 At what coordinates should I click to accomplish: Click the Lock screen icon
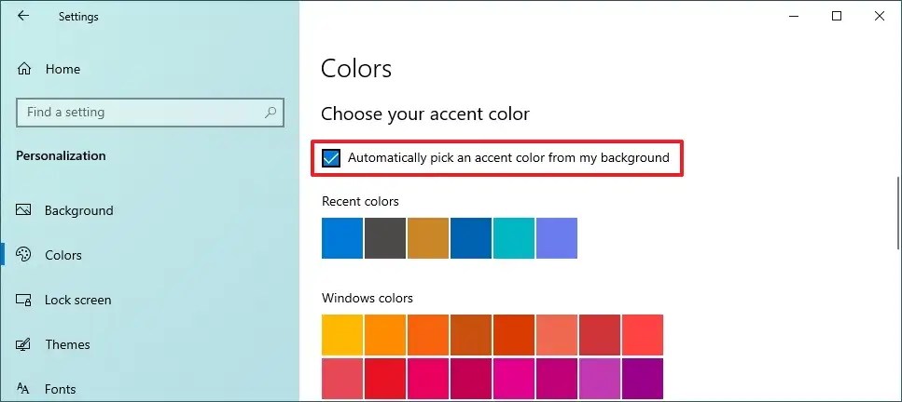tap(23, 300)
